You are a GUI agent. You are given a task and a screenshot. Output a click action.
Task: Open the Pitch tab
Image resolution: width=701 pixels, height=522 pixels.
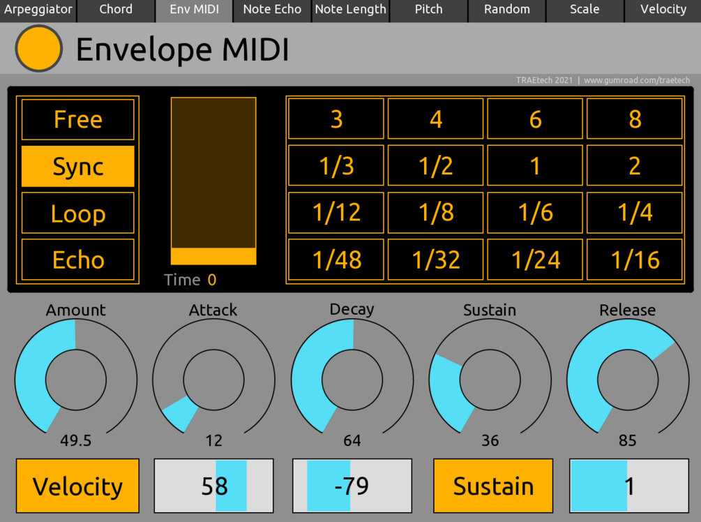[428, 10]
